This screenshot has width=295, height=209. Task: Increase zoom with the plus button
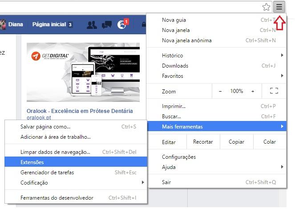point(253,91)
